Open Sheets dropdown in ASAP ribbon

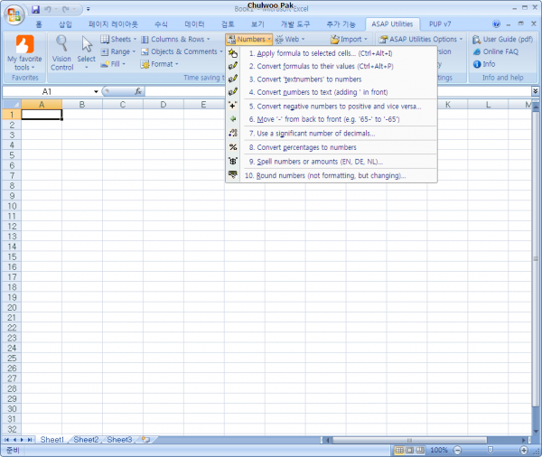click(x=118, y=39)
